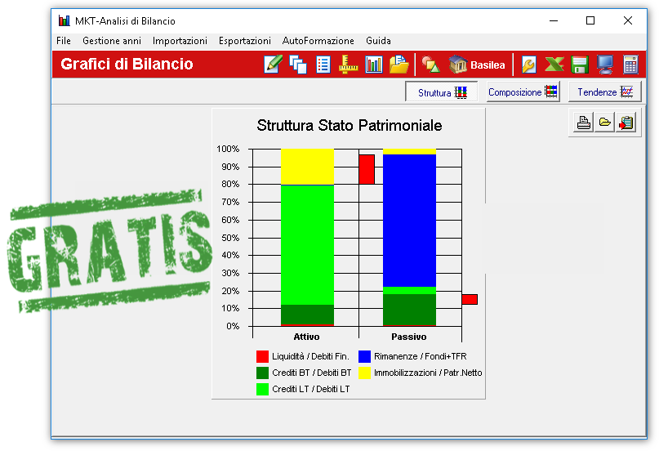Switch to Composizione chart view

tap(523, 92)
